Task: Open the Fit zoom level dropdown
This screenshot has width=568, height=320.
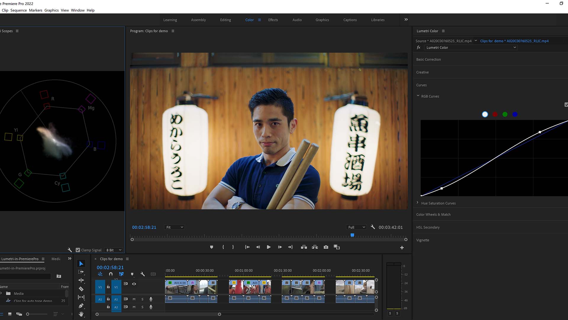Action: (174, 227)
